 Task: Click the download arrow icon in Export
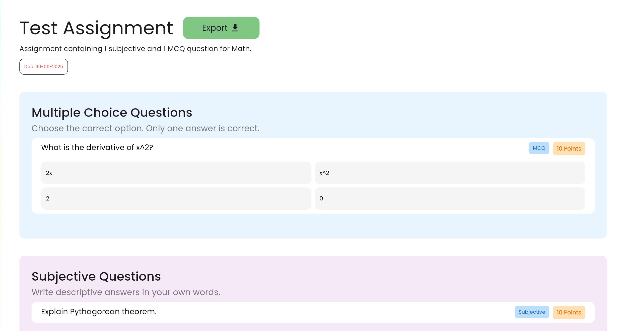click(235, 28)
